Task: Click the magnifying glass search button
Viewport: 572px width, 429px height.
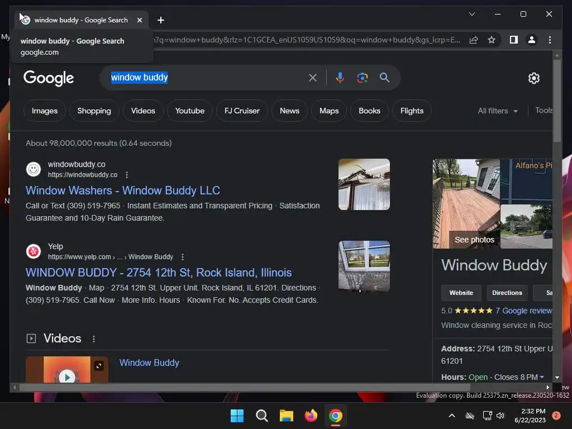Action: pyautogui.click(x=384, y=77)
